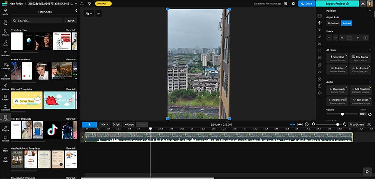Viewport: 375px width, 188px height.
Task: Collapse the Templates panel with the arrow
Action: [76, 11]
